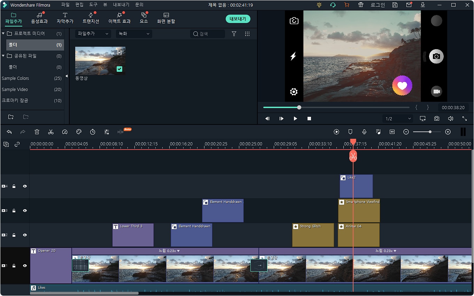This screenshot has width=474, height=296.
Task: Click the scissors split icon in toolbar
Action: (51, 132)
